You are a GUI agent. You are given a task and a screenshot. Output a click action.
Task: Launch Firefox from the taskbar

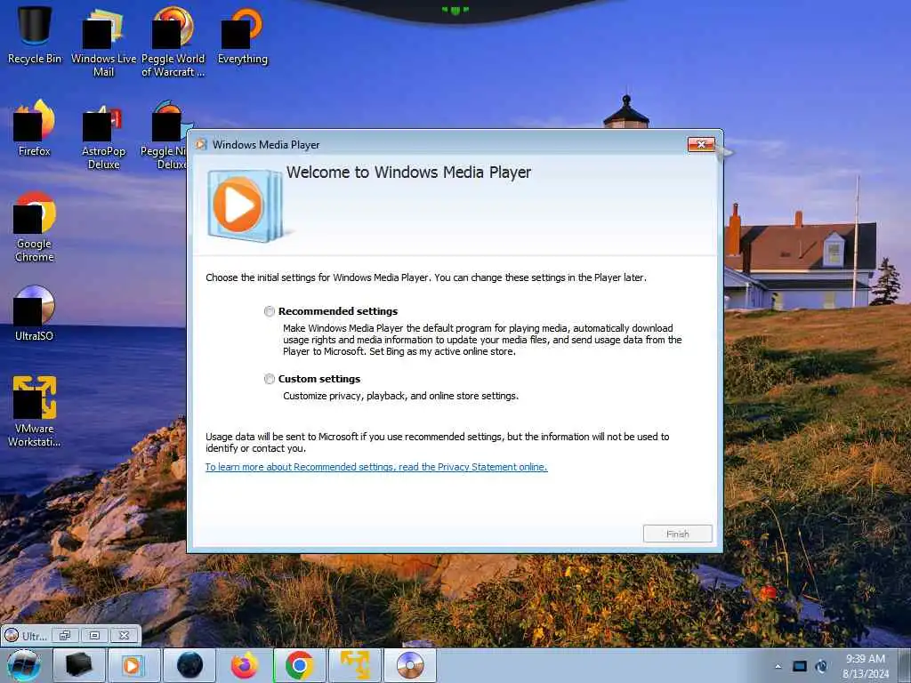tap(244, 665)
